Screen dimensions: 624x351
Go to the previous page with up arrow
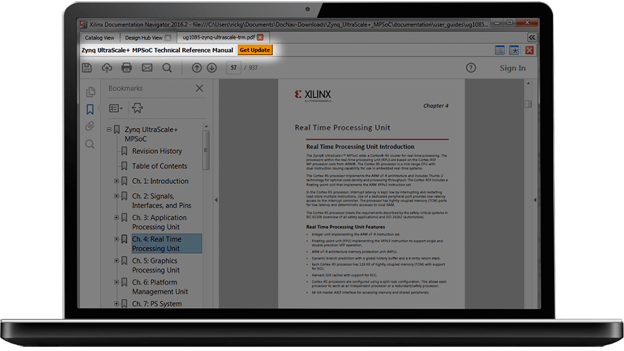(x=196, y=68)
